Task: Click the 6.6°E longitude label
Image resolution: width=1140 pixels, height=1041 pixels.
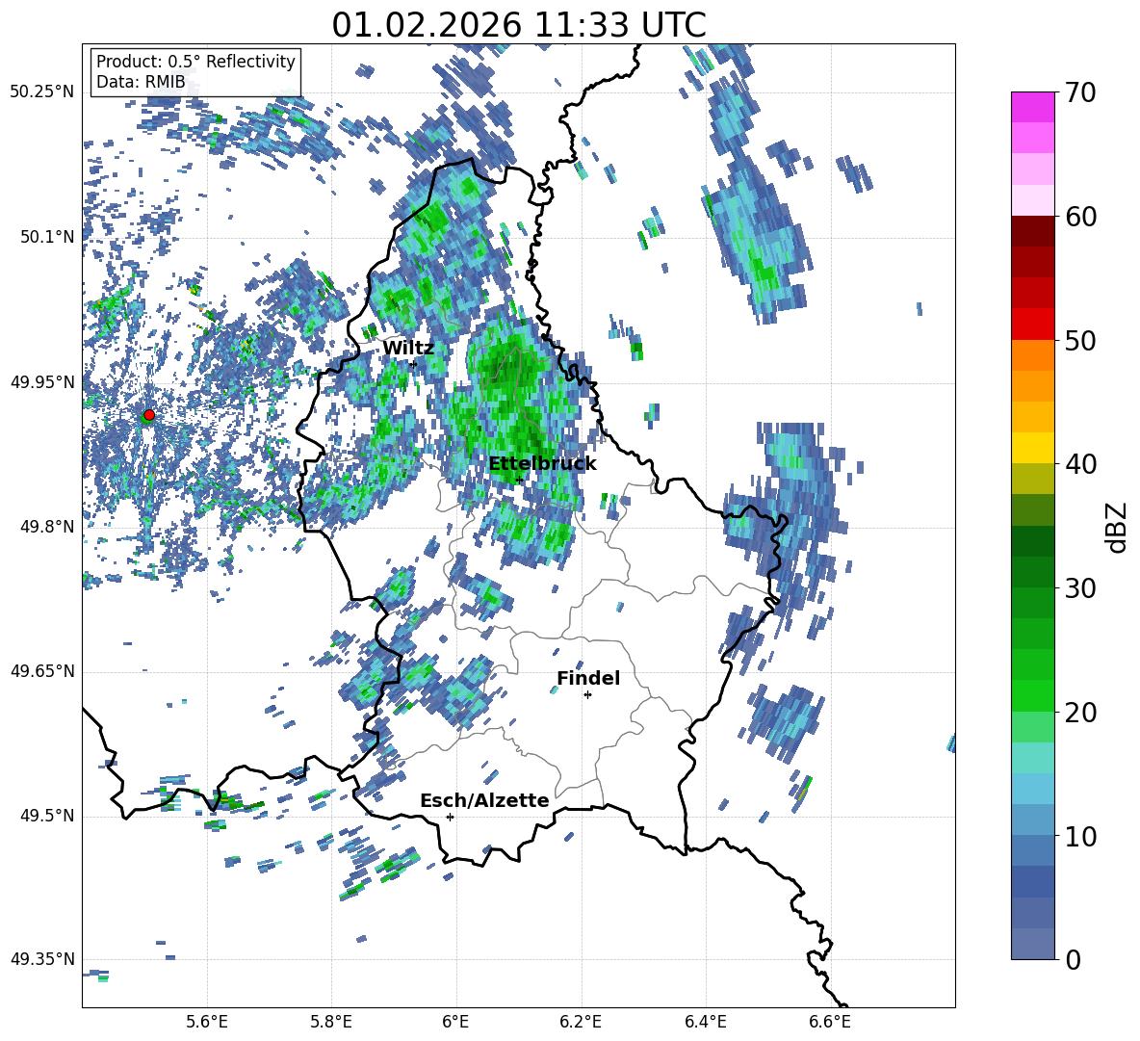Action: click(x=830, y=1022)
